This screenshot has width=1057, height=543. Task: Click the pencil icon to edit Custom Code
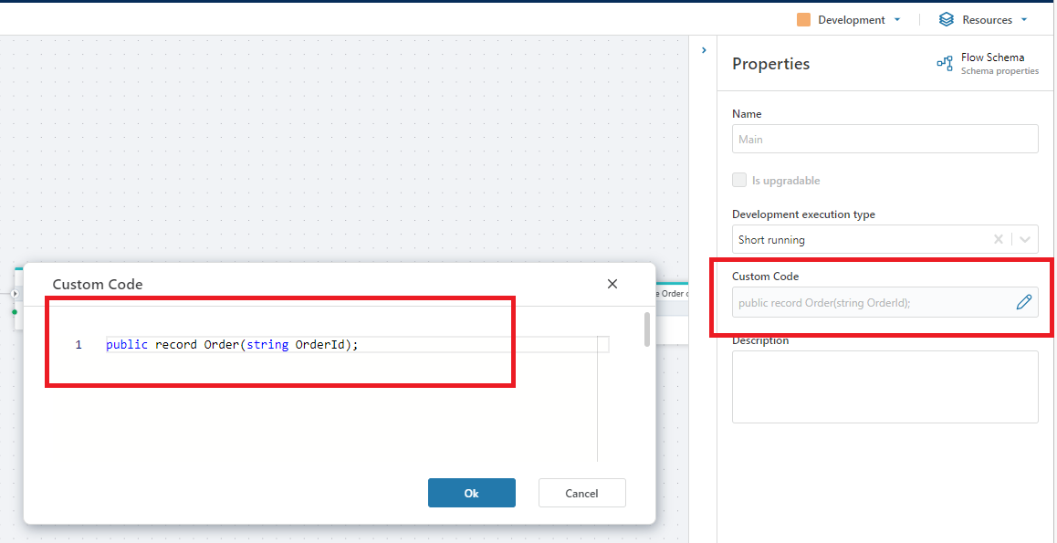coord(1024,302)
